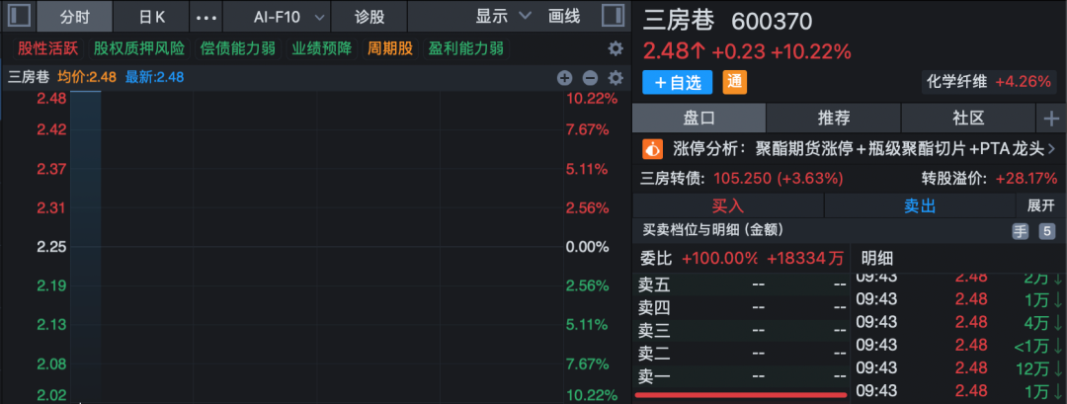Image resolution: width=1067 pixels, height=404 pixels.
Task: Expand the AI-F10 dropdown
Action: point(276,17)
